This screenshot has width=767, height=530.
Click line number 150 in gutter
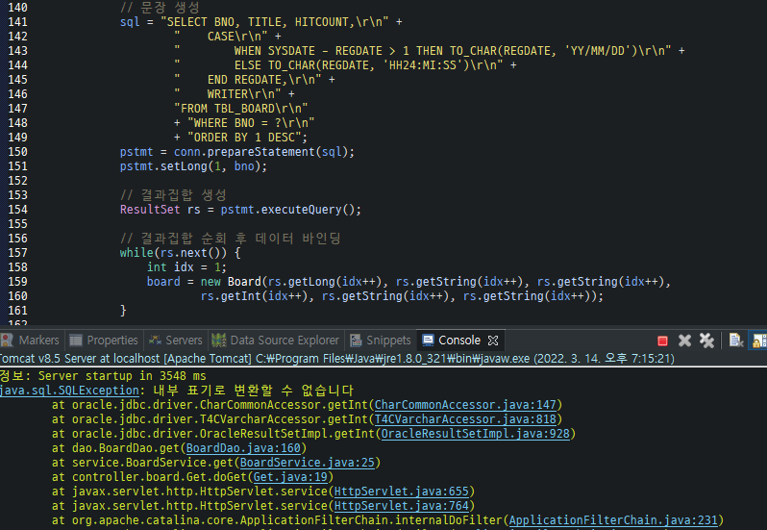17,152
